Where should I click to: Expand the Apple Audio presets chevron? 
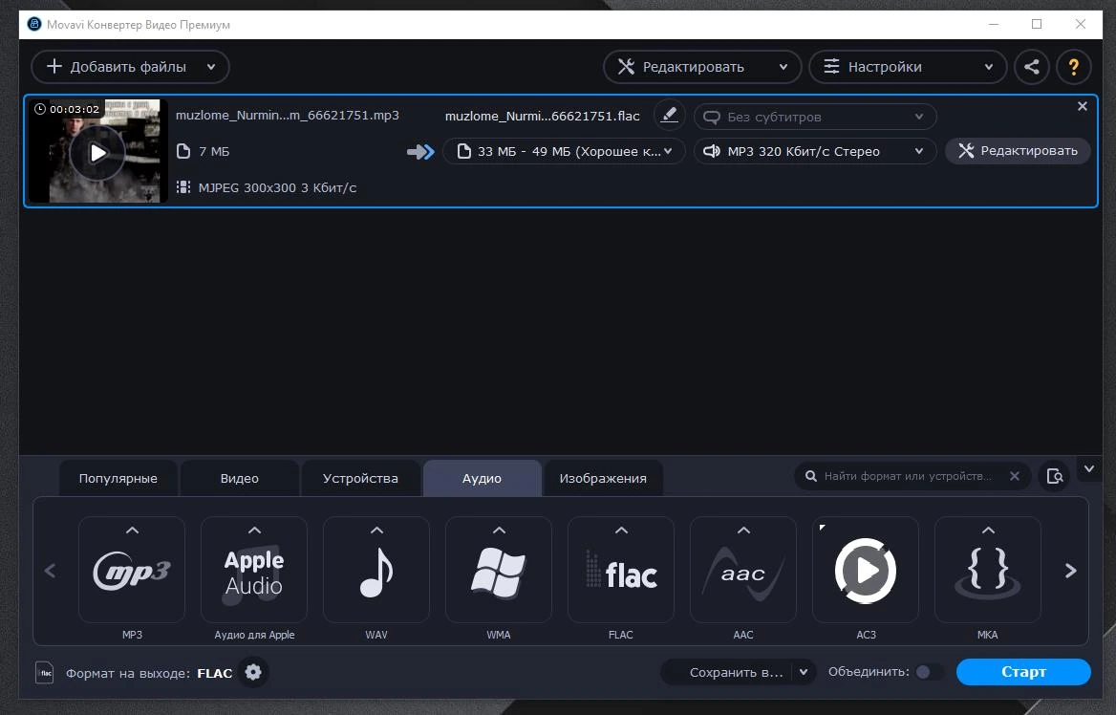tap(254, 530)
